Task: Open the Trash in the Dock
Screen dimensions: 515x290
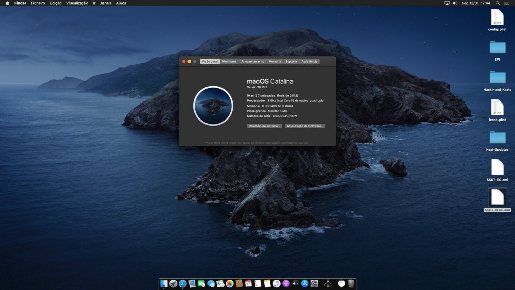Action: tap(351, 283)
